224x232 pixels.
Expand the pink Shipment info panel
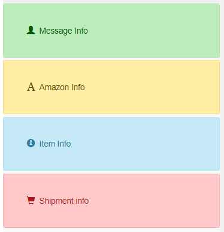pos(111,201)
